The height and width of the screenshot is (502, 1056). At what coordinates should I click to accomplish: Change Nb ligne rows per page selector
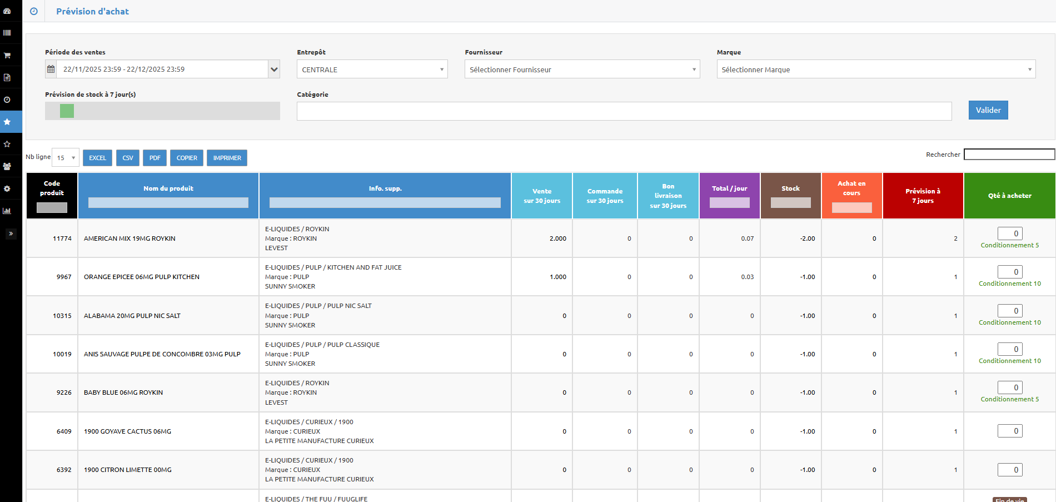[66, 158]
